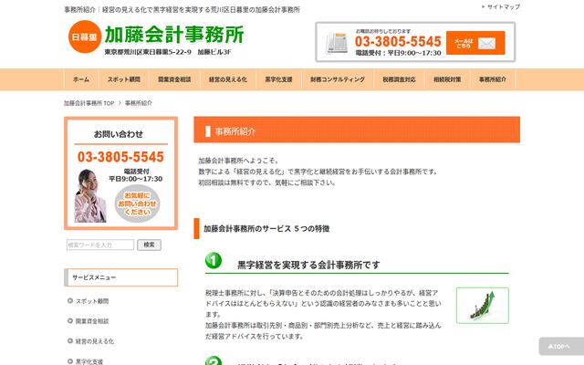Viewport: 584px width, 365px height.
Task: Click the orange 日暮里 circle logo
Action: pos(85,36)
